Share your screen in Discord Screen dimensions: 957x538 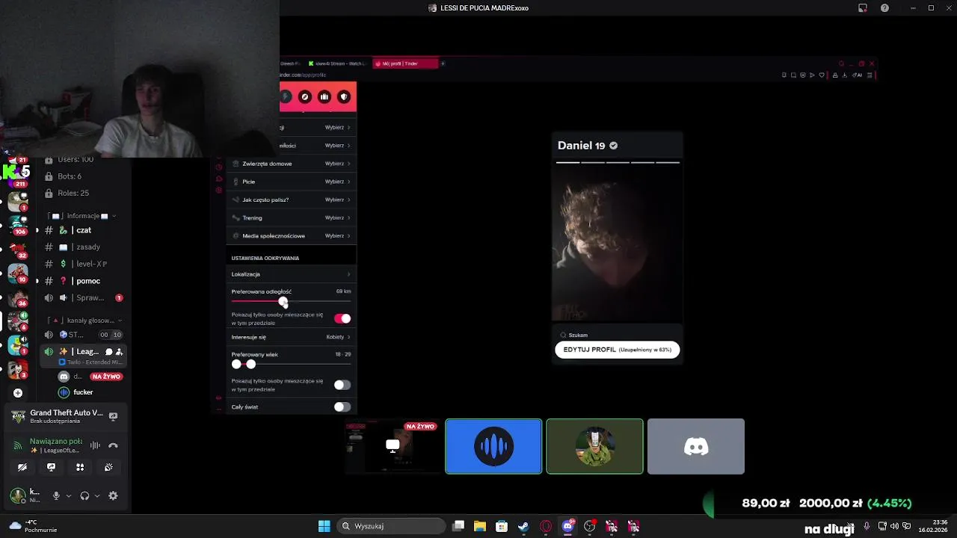(x=51, y=467)
